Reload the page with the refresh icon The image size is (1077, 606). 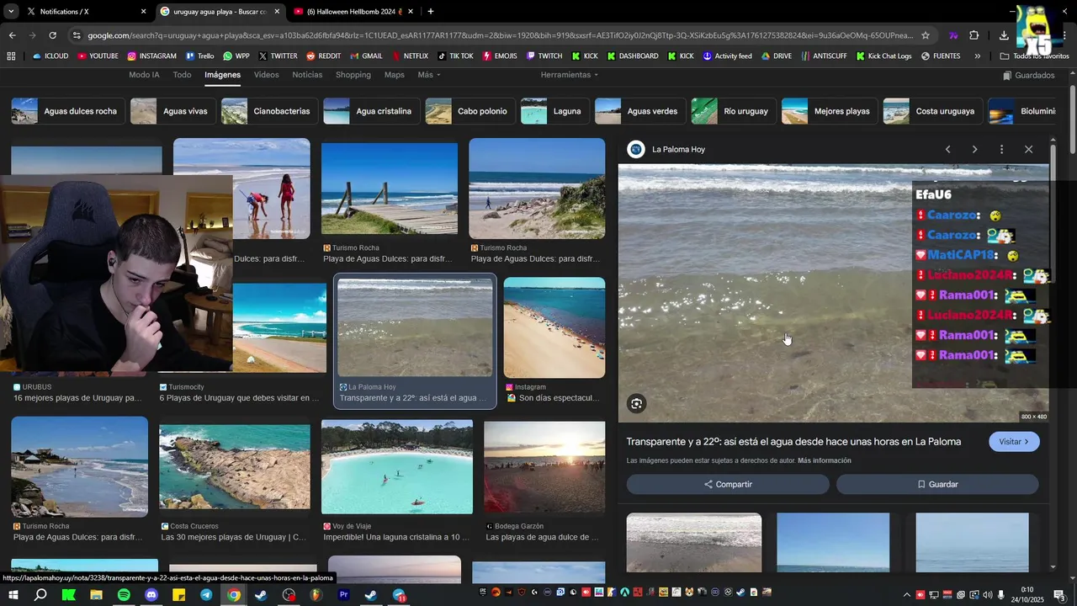[52, 35]
